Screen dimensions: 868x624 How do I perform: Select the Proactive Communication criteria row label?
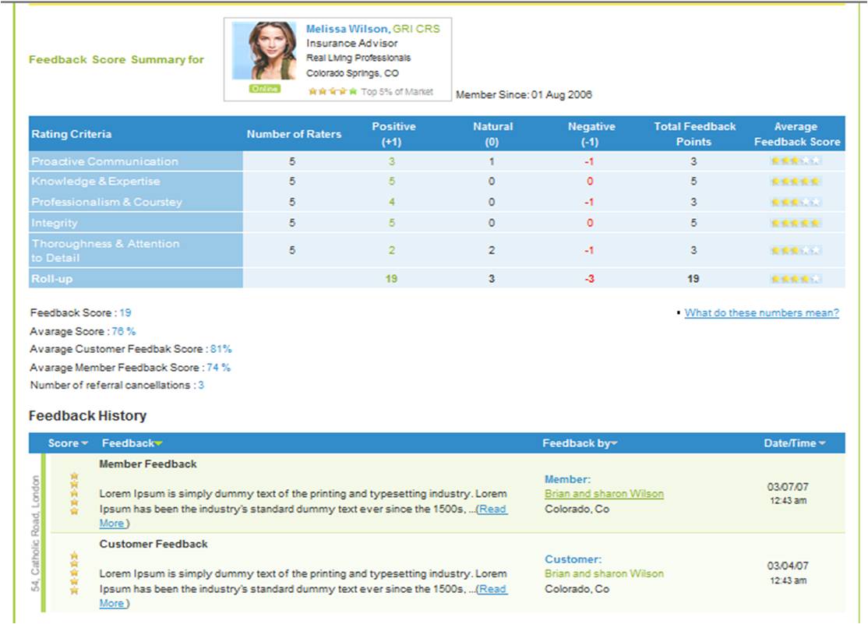[x=104, y=161]
